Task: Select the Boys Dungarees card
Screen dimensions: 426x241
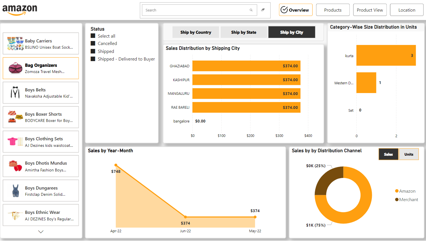Action: pyautogui.click(x=41, y=191)
